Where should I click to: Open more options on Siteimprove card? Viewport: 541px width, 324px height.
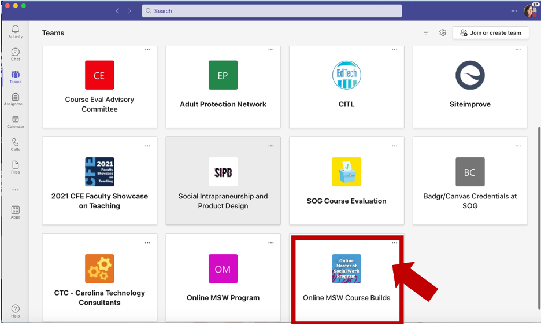[x=518, y=49]
